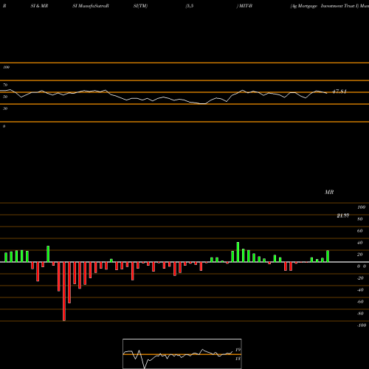Click the '30' label on RSI axis
Screen dimensions: 369x369
tap(5, 108)
